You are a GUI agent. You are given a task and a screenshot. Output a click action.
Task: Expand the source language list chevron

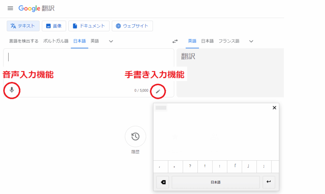(x=111, y=41)
